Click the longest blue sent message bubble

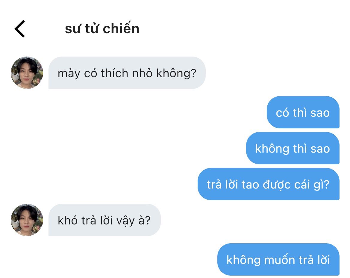(x=269, y=184)
